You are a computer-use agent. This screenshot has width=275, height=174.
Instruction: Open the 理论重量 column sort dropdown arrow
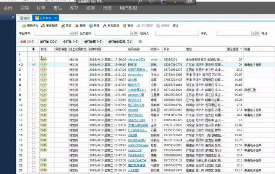coord(241,49)
